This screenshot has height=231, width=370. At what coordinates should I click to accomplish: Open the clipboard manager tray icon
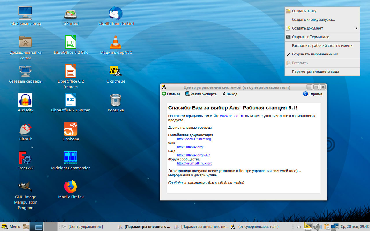327,227
